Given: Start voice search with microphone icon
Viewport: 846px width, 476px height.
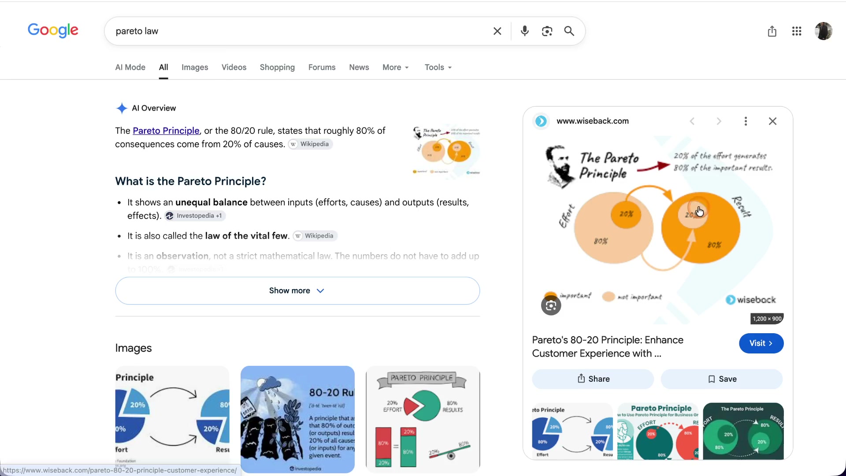Looking at the screenshot, I should pos(524,31).
